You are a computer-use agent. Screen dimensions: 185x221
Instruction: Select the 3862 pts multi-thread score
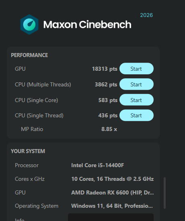(106, 84)
